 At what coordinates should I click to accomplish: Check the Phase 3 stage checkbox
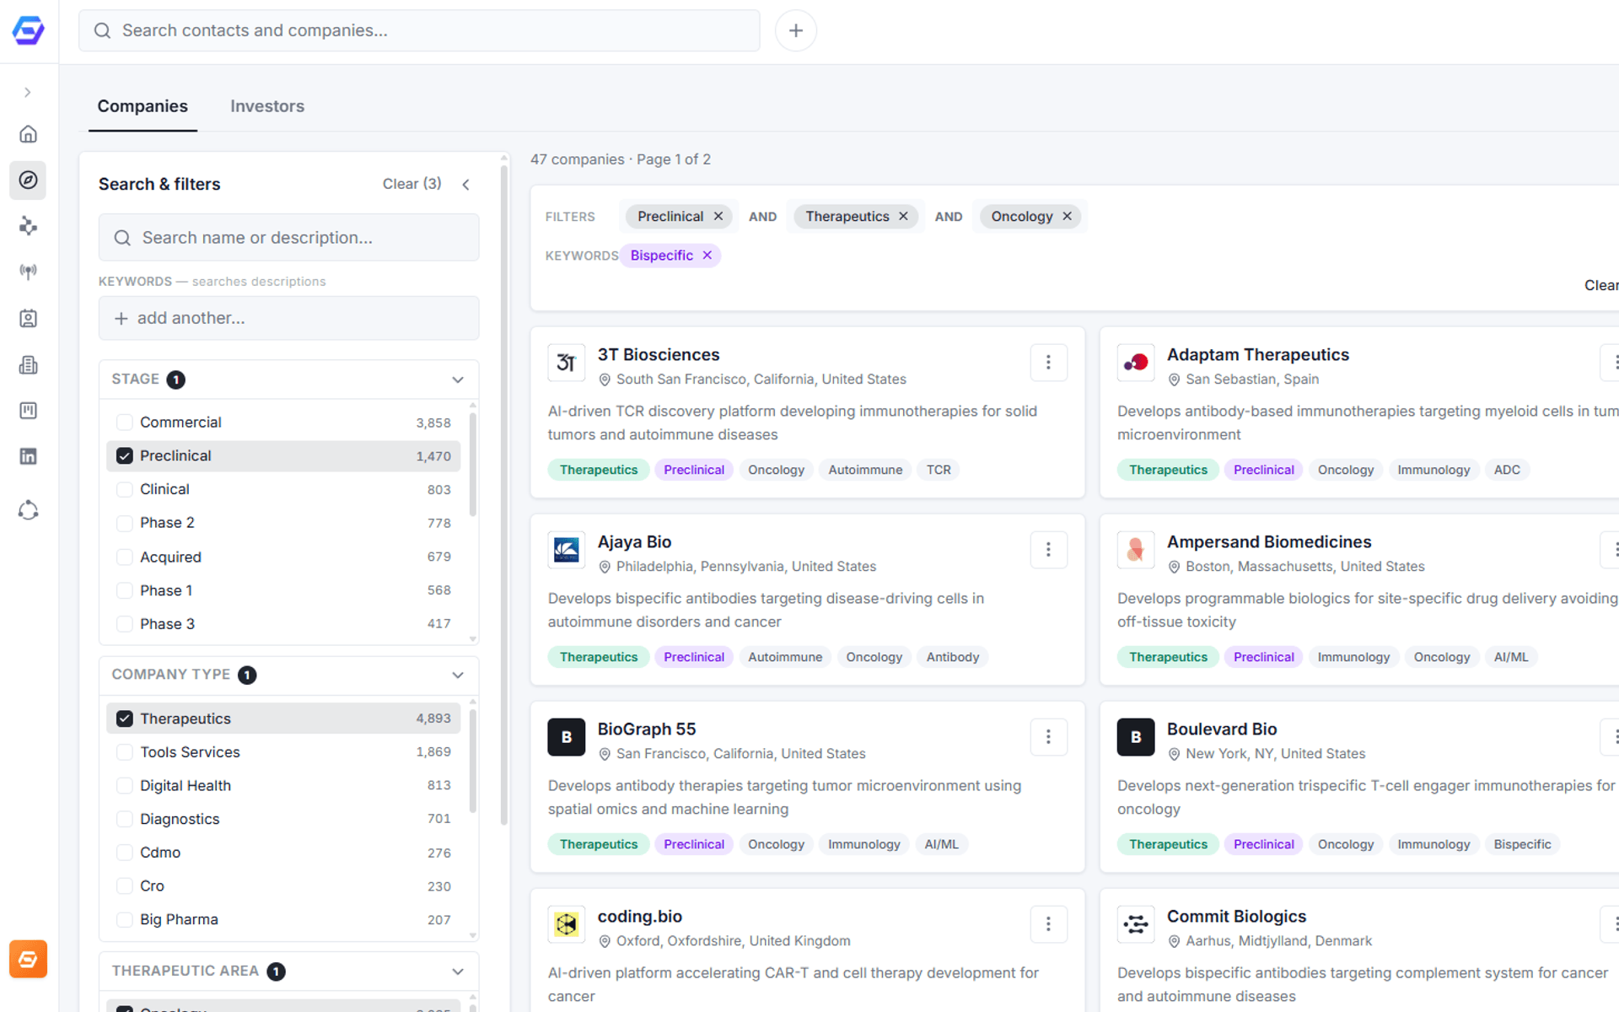point(124,624)
